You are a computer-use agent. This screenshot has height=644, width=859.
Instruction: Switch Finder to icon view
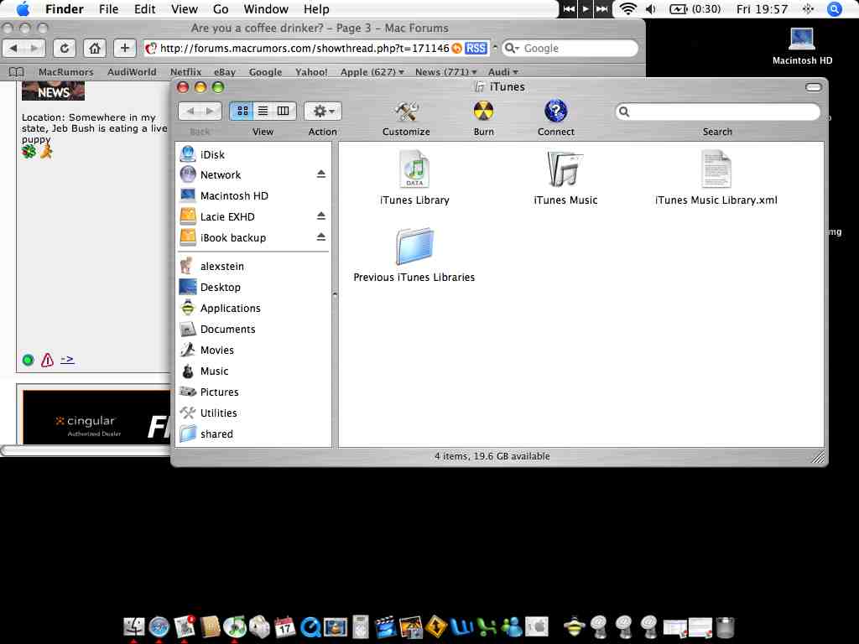(x=242, y=112)
